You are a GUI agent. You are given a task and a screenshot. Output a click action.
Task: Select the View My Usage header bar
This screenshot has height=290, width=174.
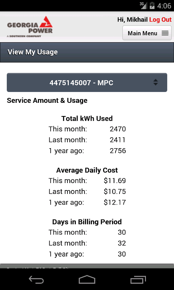click(87, 52)
